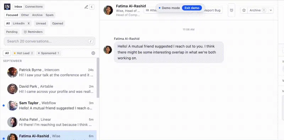Viewport: 284px width, 140px height.
Task: Click the Report Bug button
Action: (x=212, y=10)
